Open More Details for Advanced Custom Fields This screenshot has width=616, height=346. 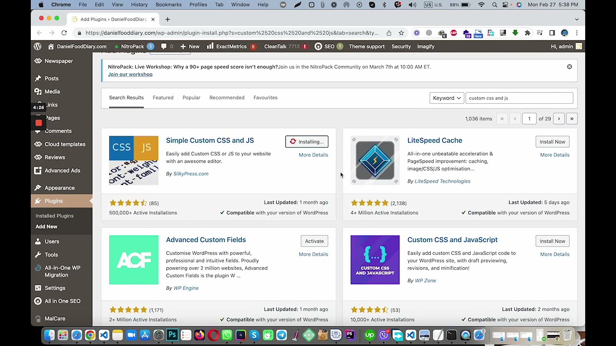(x=313, y=254)
